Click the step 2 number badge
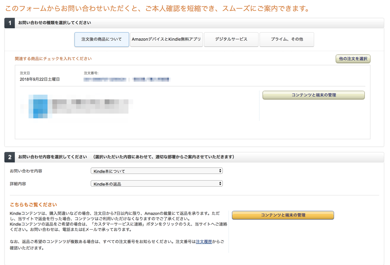 (x=10, y=157)
